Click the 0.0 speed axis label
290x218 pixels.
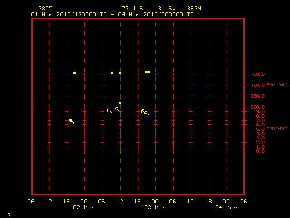point(260,151)
